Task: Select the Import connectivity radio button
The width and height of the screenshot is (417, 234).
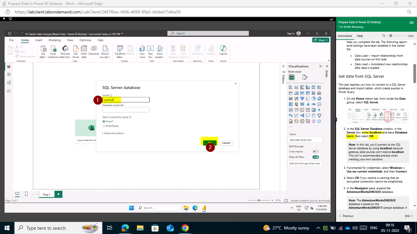Action: 104,121
